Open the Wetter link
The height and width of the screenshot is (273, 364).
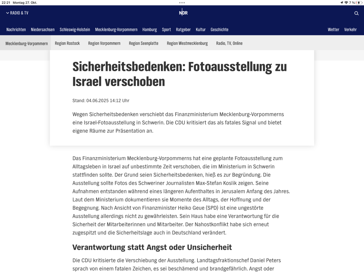point(333,30)
